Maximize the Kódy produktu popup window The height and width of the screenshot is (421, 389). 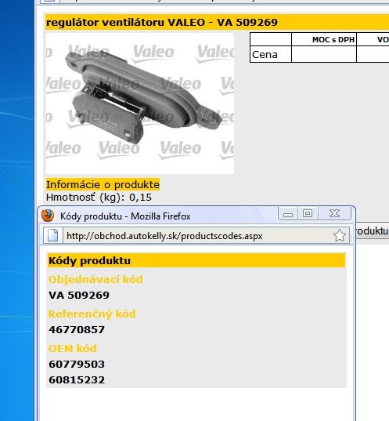308,214
